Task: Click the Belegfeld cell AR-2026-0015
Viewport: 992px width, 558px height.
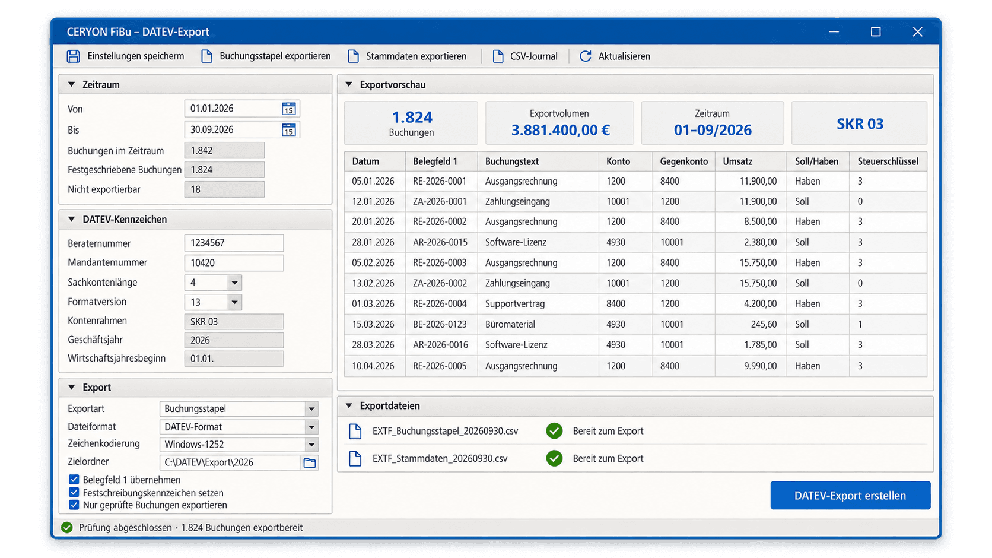Action: pos(440,242)
